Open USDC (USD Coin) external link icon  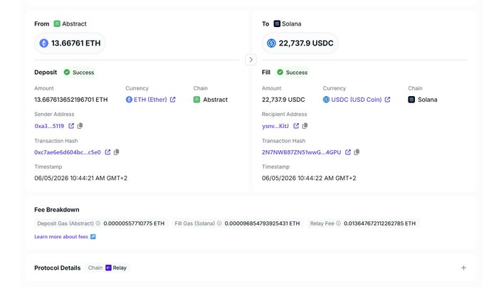(387, 100)
